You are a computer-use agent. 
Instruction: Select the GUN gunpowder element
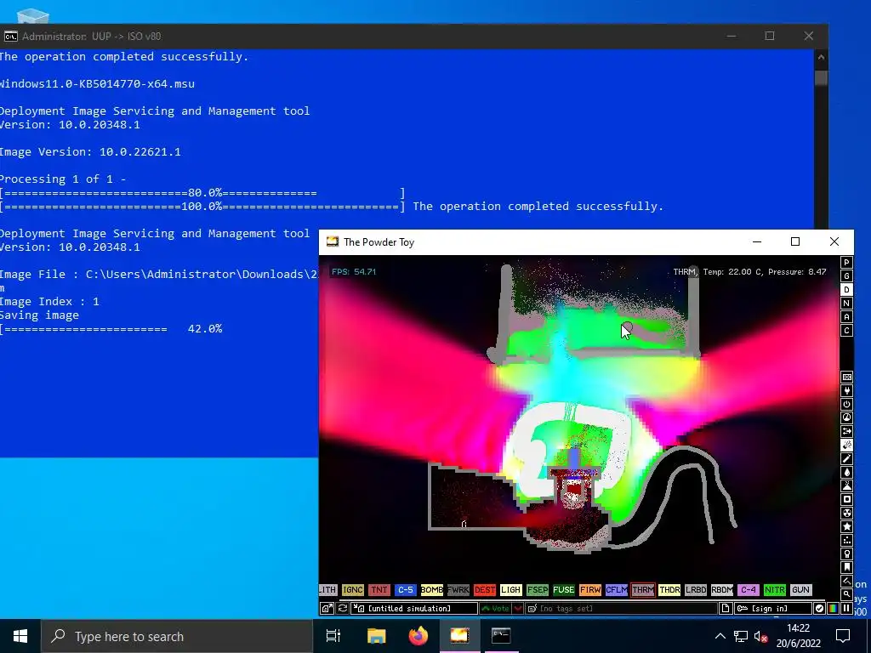pos(800,590)
